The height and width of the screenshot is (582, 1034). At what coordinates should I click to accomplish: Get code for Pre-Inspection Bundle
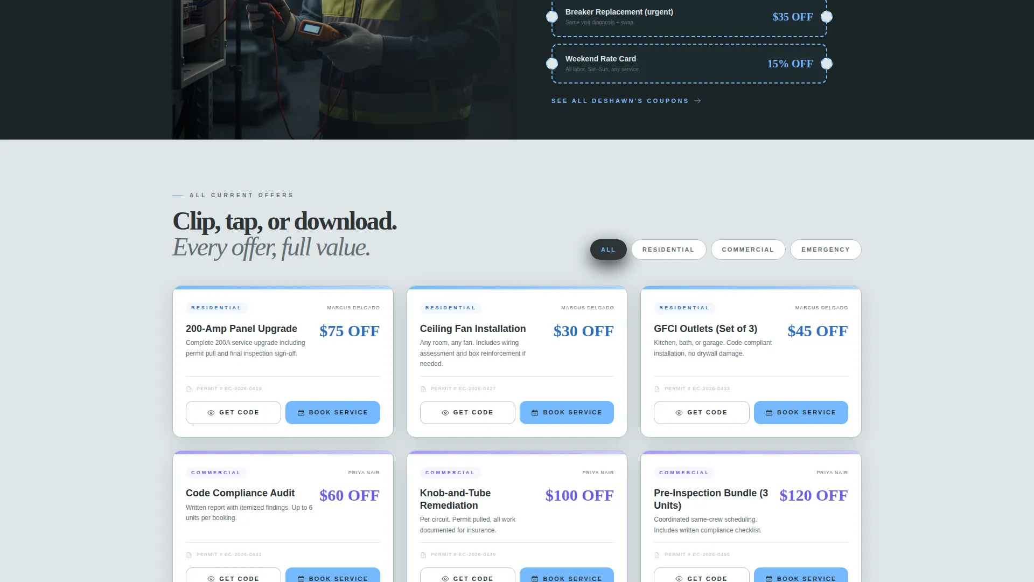[x=701, y=575]
